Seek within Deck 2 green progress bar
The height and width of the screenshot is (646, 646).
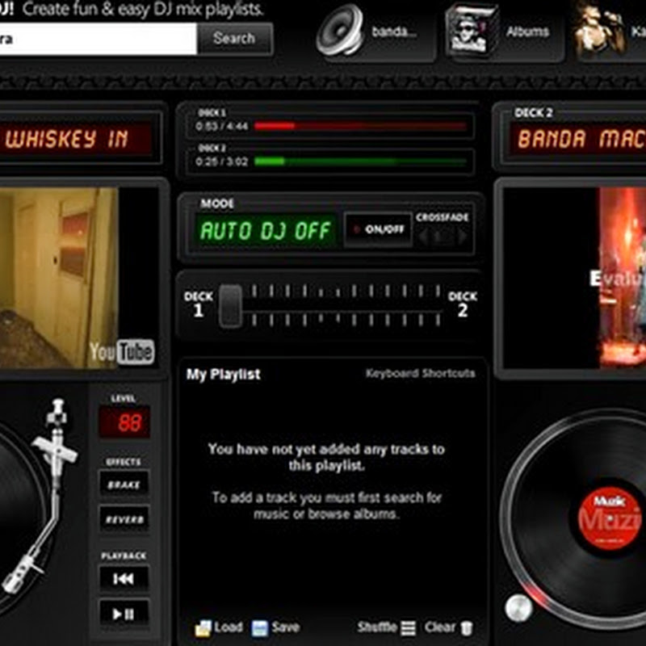[x=360, y=161]
